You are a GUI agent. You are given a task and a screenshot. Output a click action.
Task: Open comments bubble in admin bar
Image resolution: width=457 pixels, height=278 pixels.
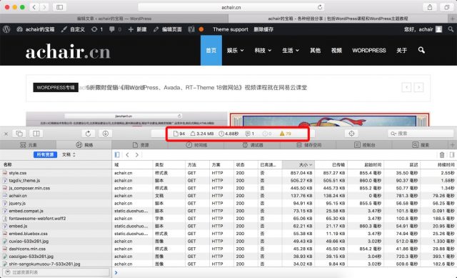[115, 29]
